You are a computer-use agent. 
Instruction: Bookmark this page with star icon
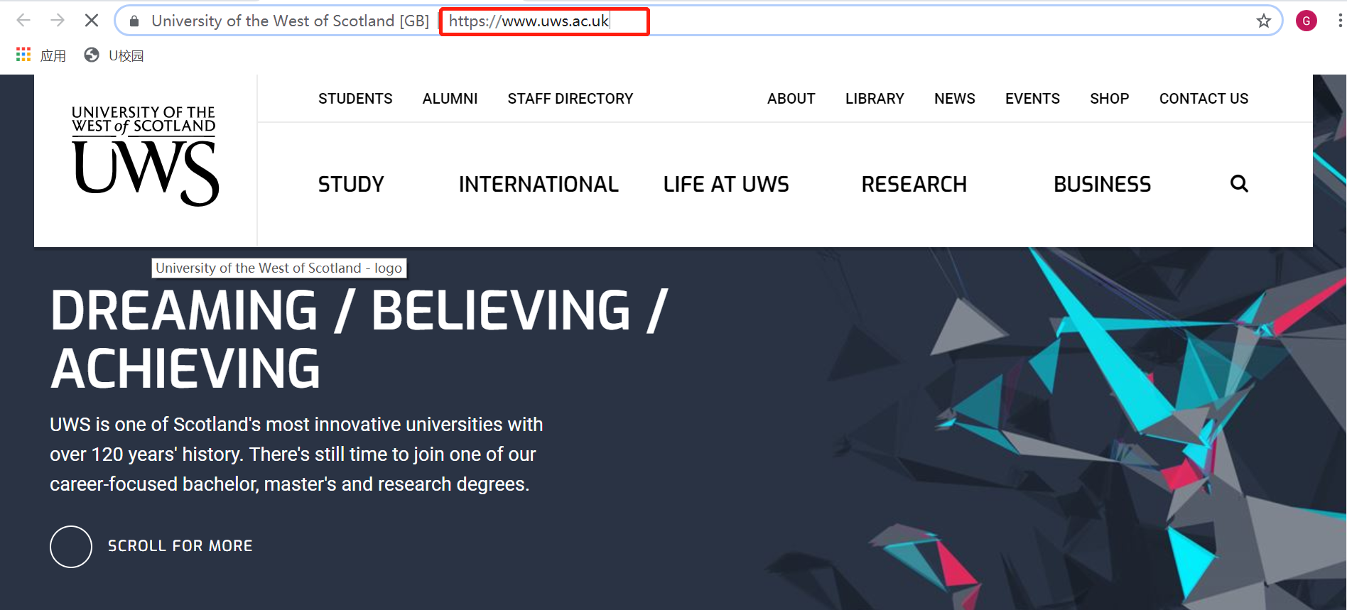tap(1263, 21)
